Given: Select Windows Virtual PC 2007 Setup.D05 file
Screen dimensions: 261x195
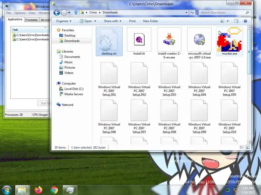Looking at the screenshot, I should click(x=229, y=79).
